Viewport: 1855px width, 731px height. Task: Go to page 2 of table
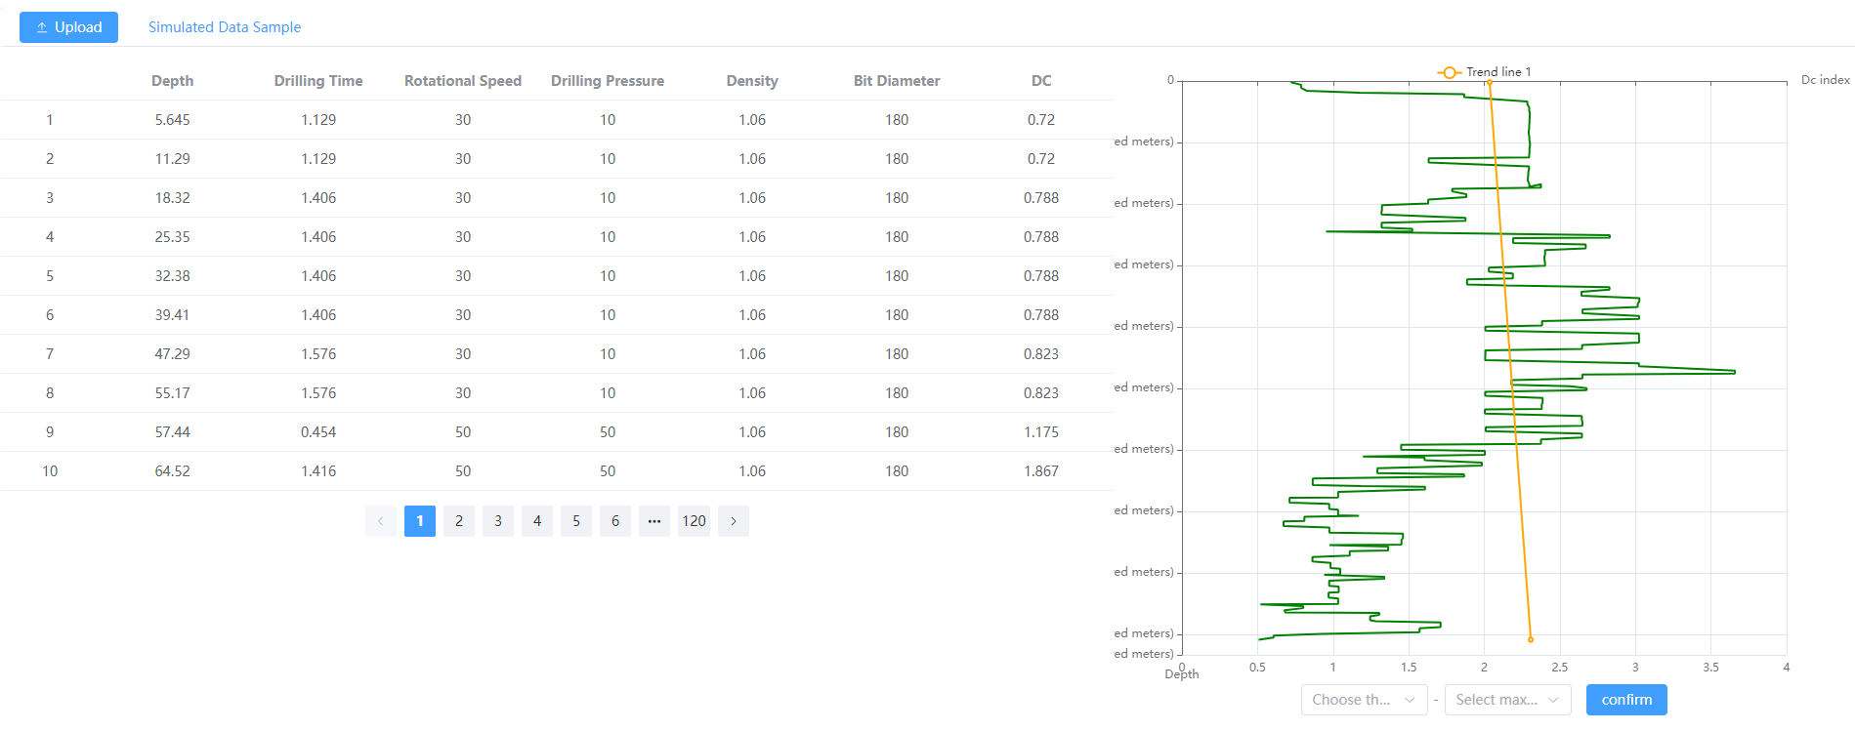459,521
